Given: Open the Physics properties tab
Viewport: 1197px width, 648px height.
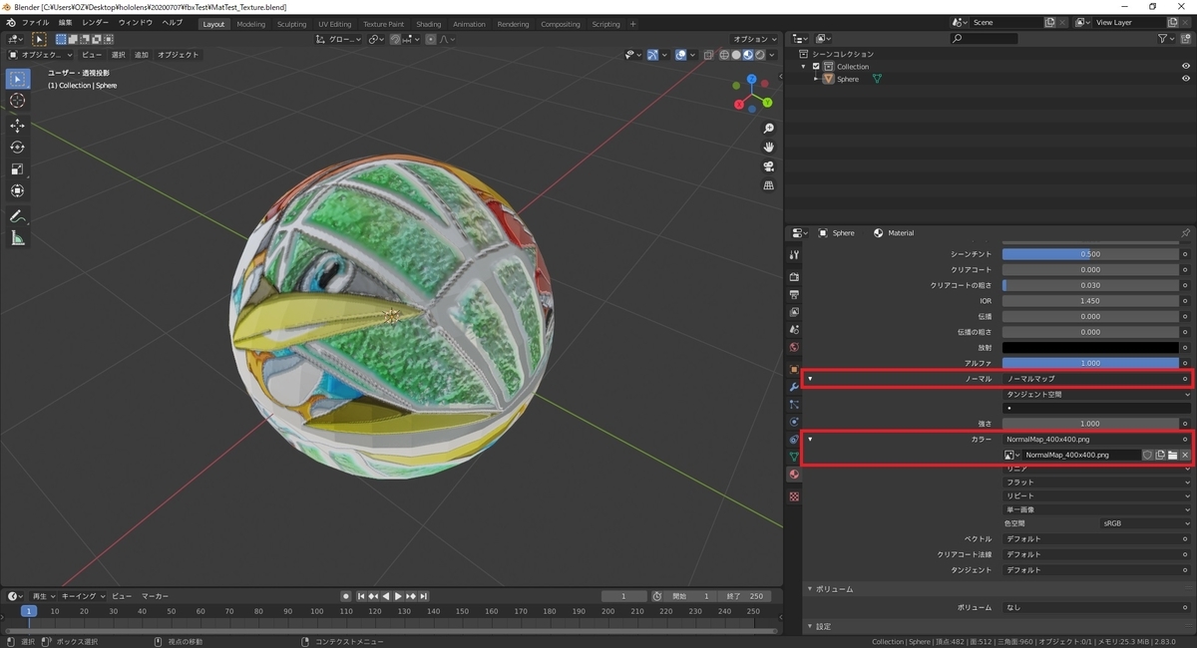Looking at the screenshot, I should [x=794, y=421].
